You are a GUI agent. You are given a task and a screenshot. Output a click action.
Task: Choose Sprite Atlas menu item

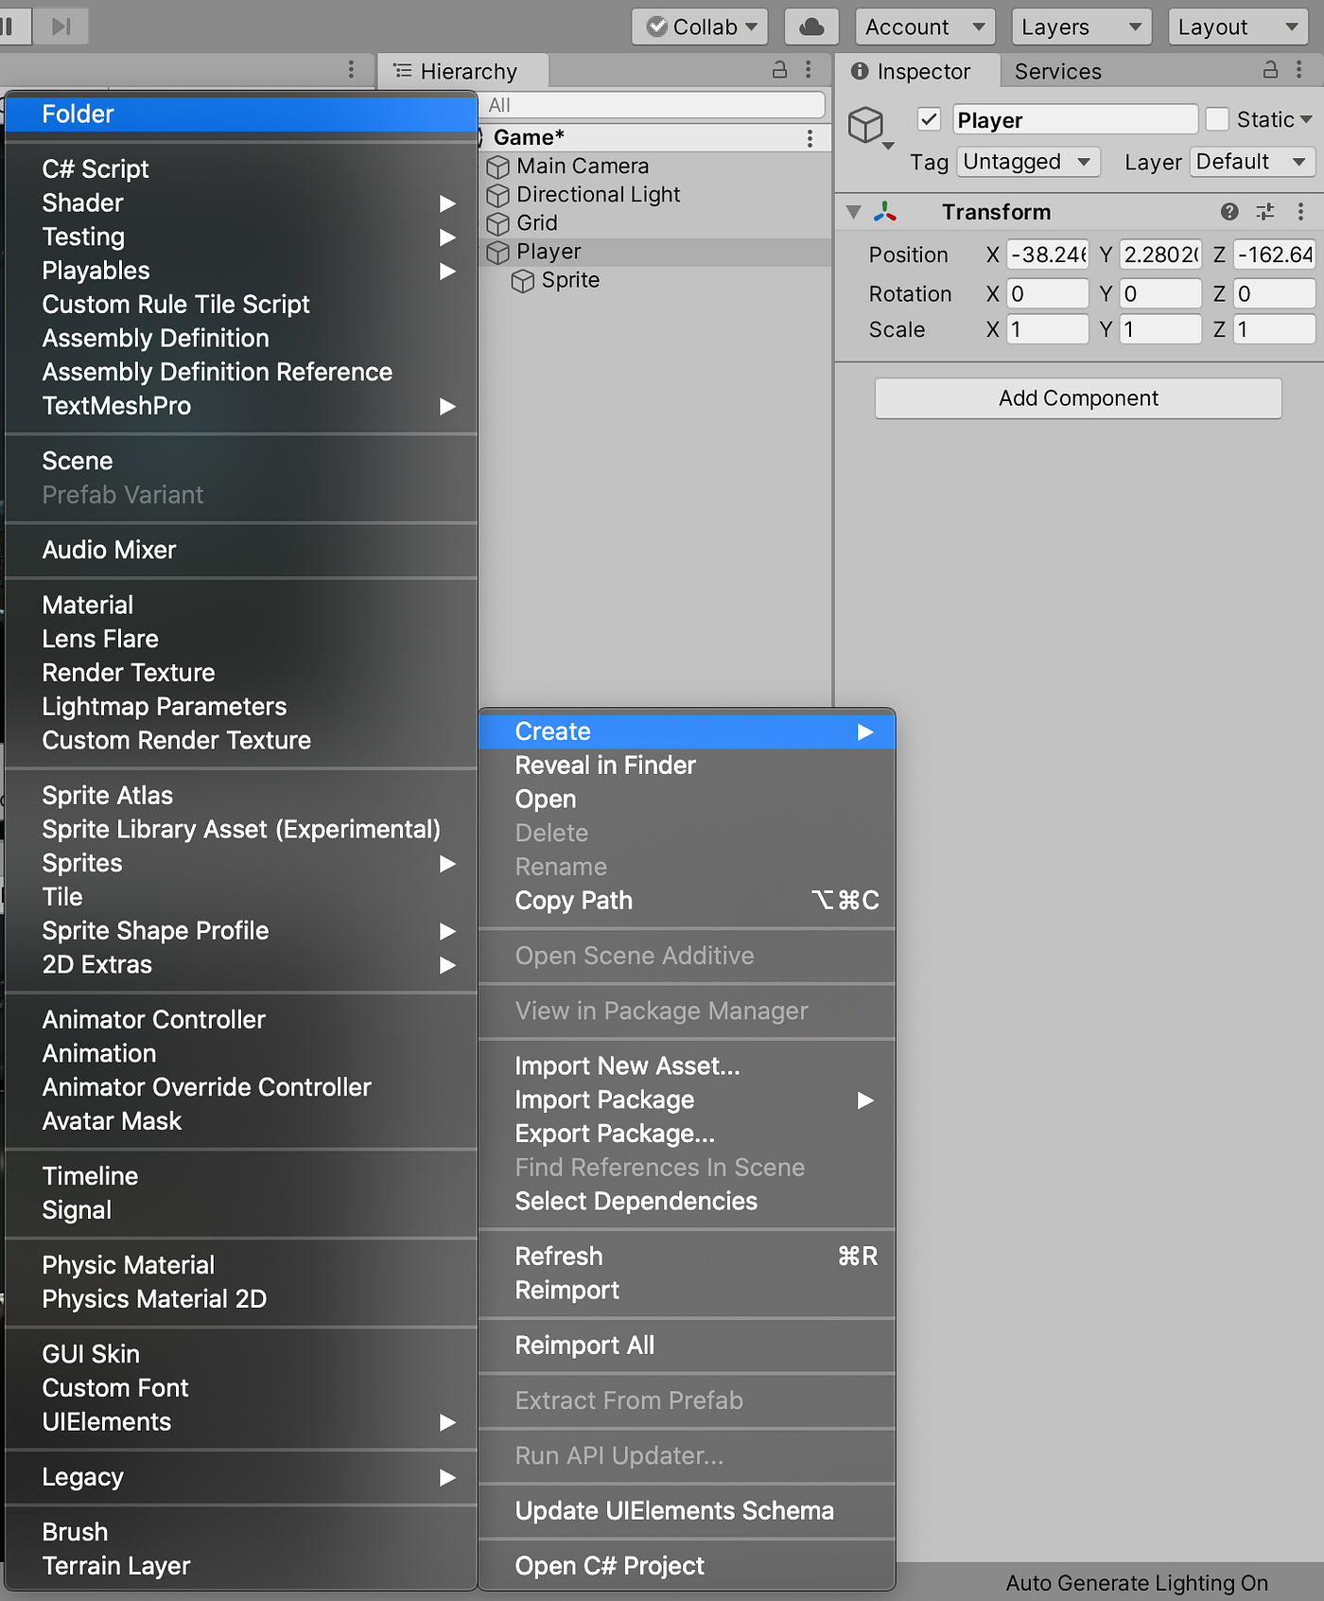241,796
